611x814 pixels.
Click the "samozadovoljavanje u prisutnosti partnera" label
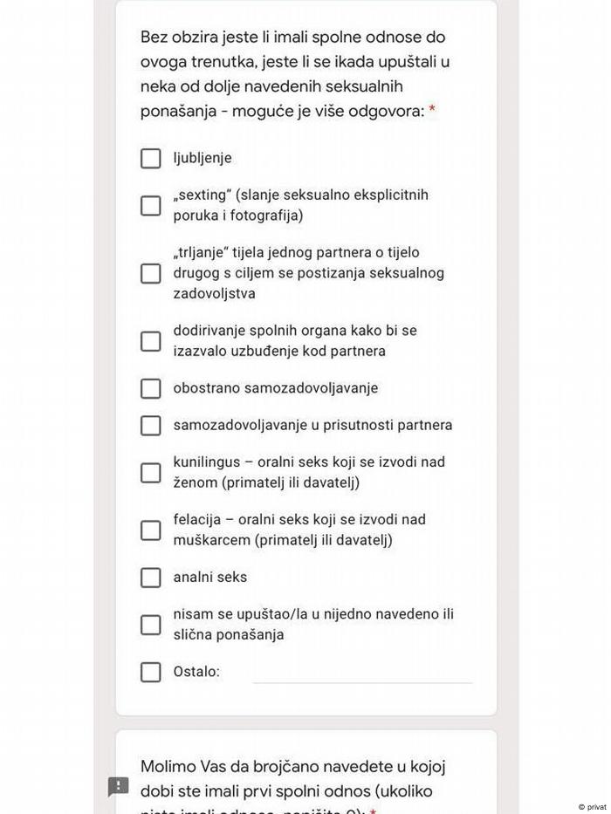click(312, 425)
